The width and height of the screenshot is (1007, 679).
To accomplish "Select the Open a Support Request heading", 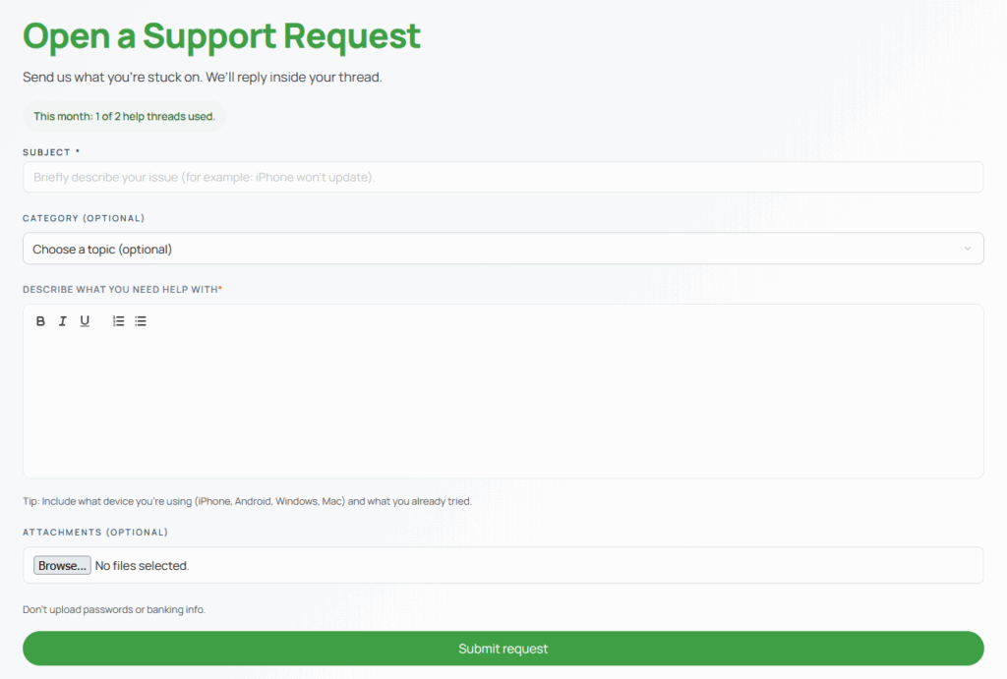I will pos(221,36).
